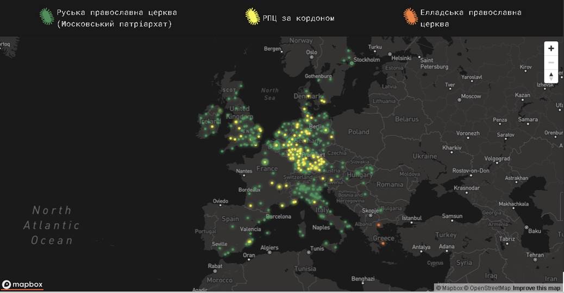Screen dimensions: 564x293
Task: Reset map bearing with compass button
Action: pyautogui.click(x=551, y=76)
